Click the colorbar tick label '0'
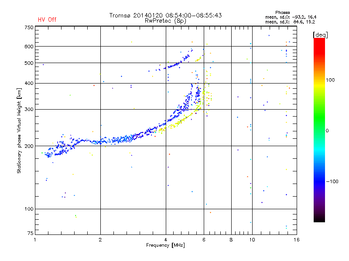This screenshot has width=349, height=261. pos(327,131)
